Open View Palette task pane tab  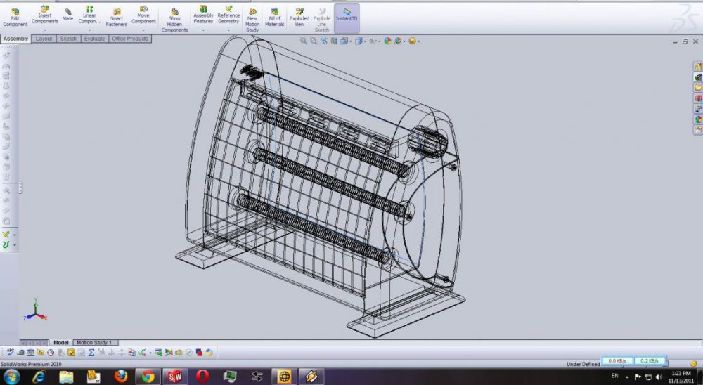698,108
